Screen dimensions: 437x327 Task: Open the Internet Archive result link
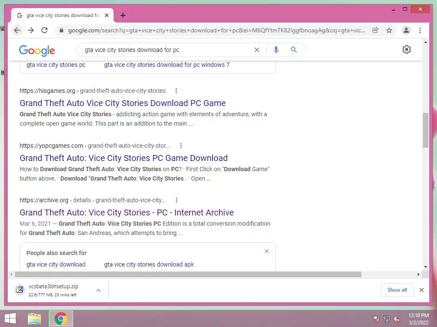(126, 212)
